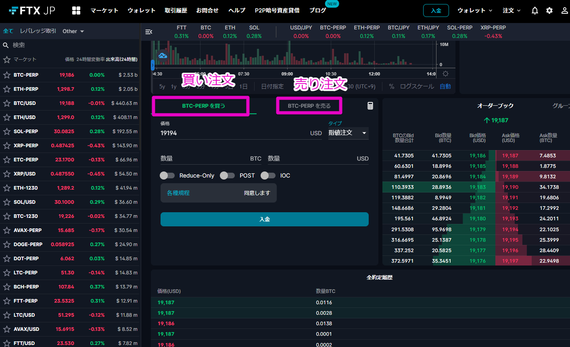This screenshot has height=347, width=570.
Task: Star the SOL-PERP market
Action: click(x=6, y=132)
